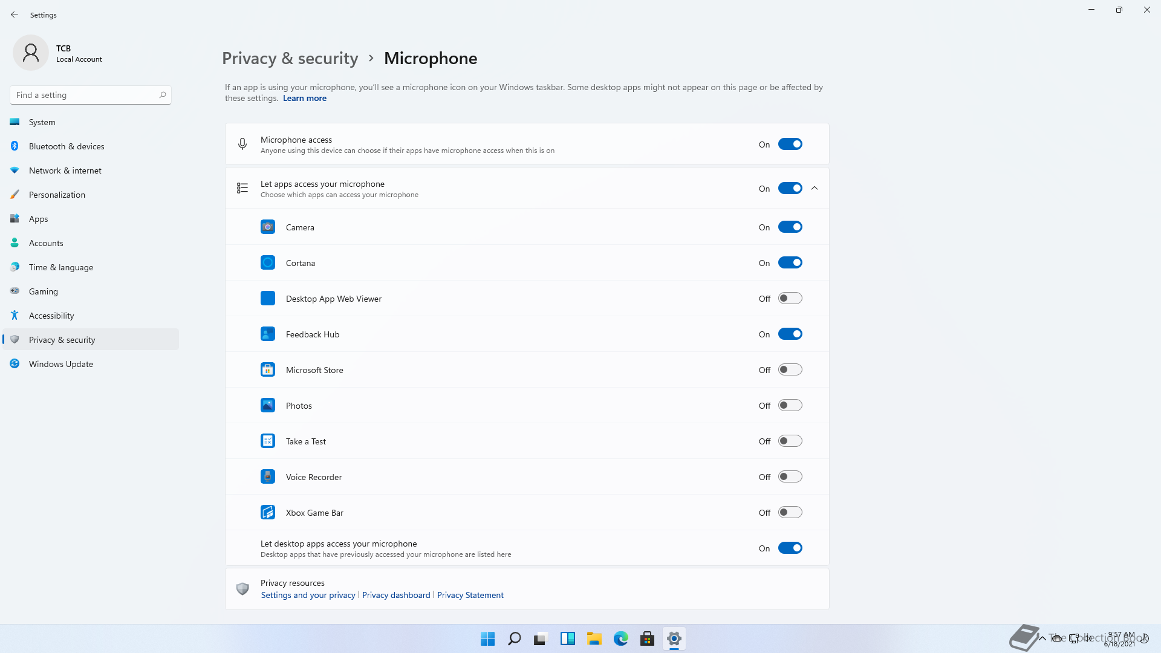This screenshot has width=1161, height=653.
Task: Toggle Let apps access your microphone
Action: pyautogui.click(x=790, y=188)
